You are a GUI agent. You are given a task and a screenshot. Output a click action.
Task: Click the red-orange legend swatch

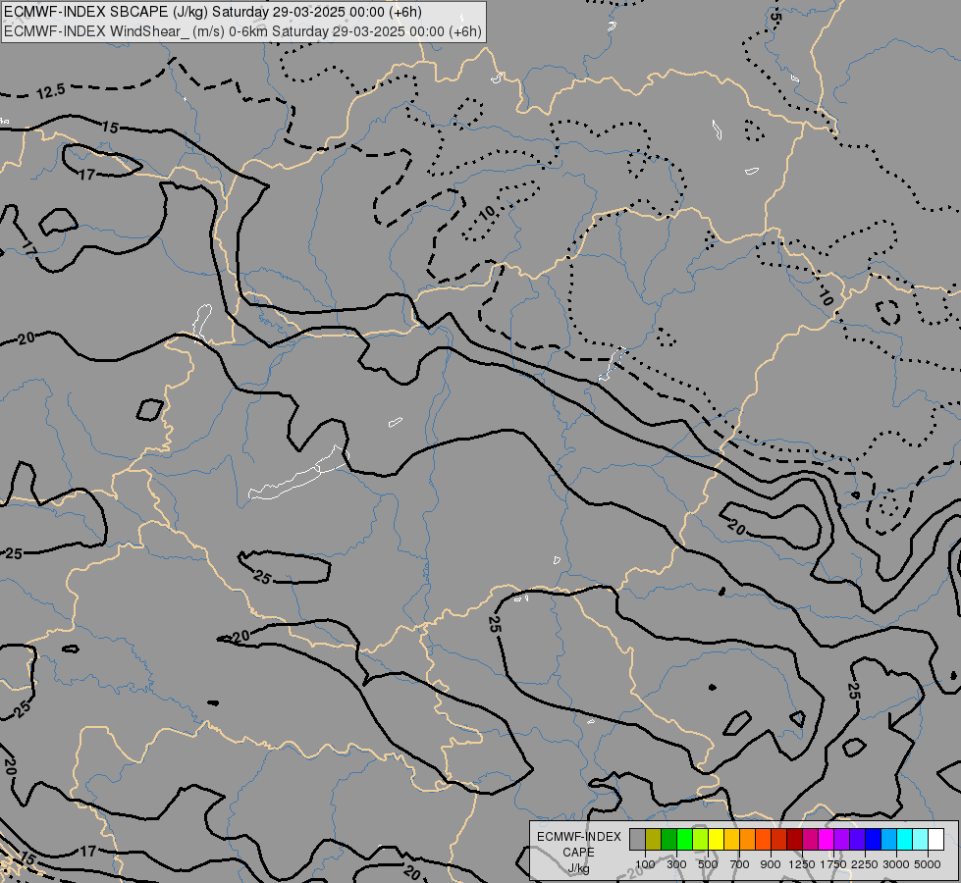coord(763,840)
